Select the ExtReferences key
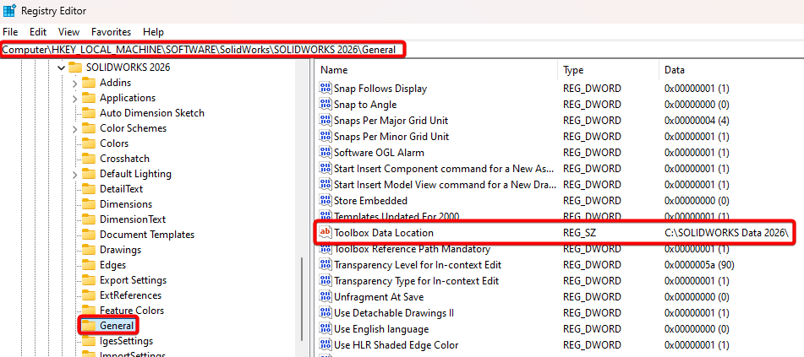The width and height of the screenshot is (804, 357). [131, 295]
